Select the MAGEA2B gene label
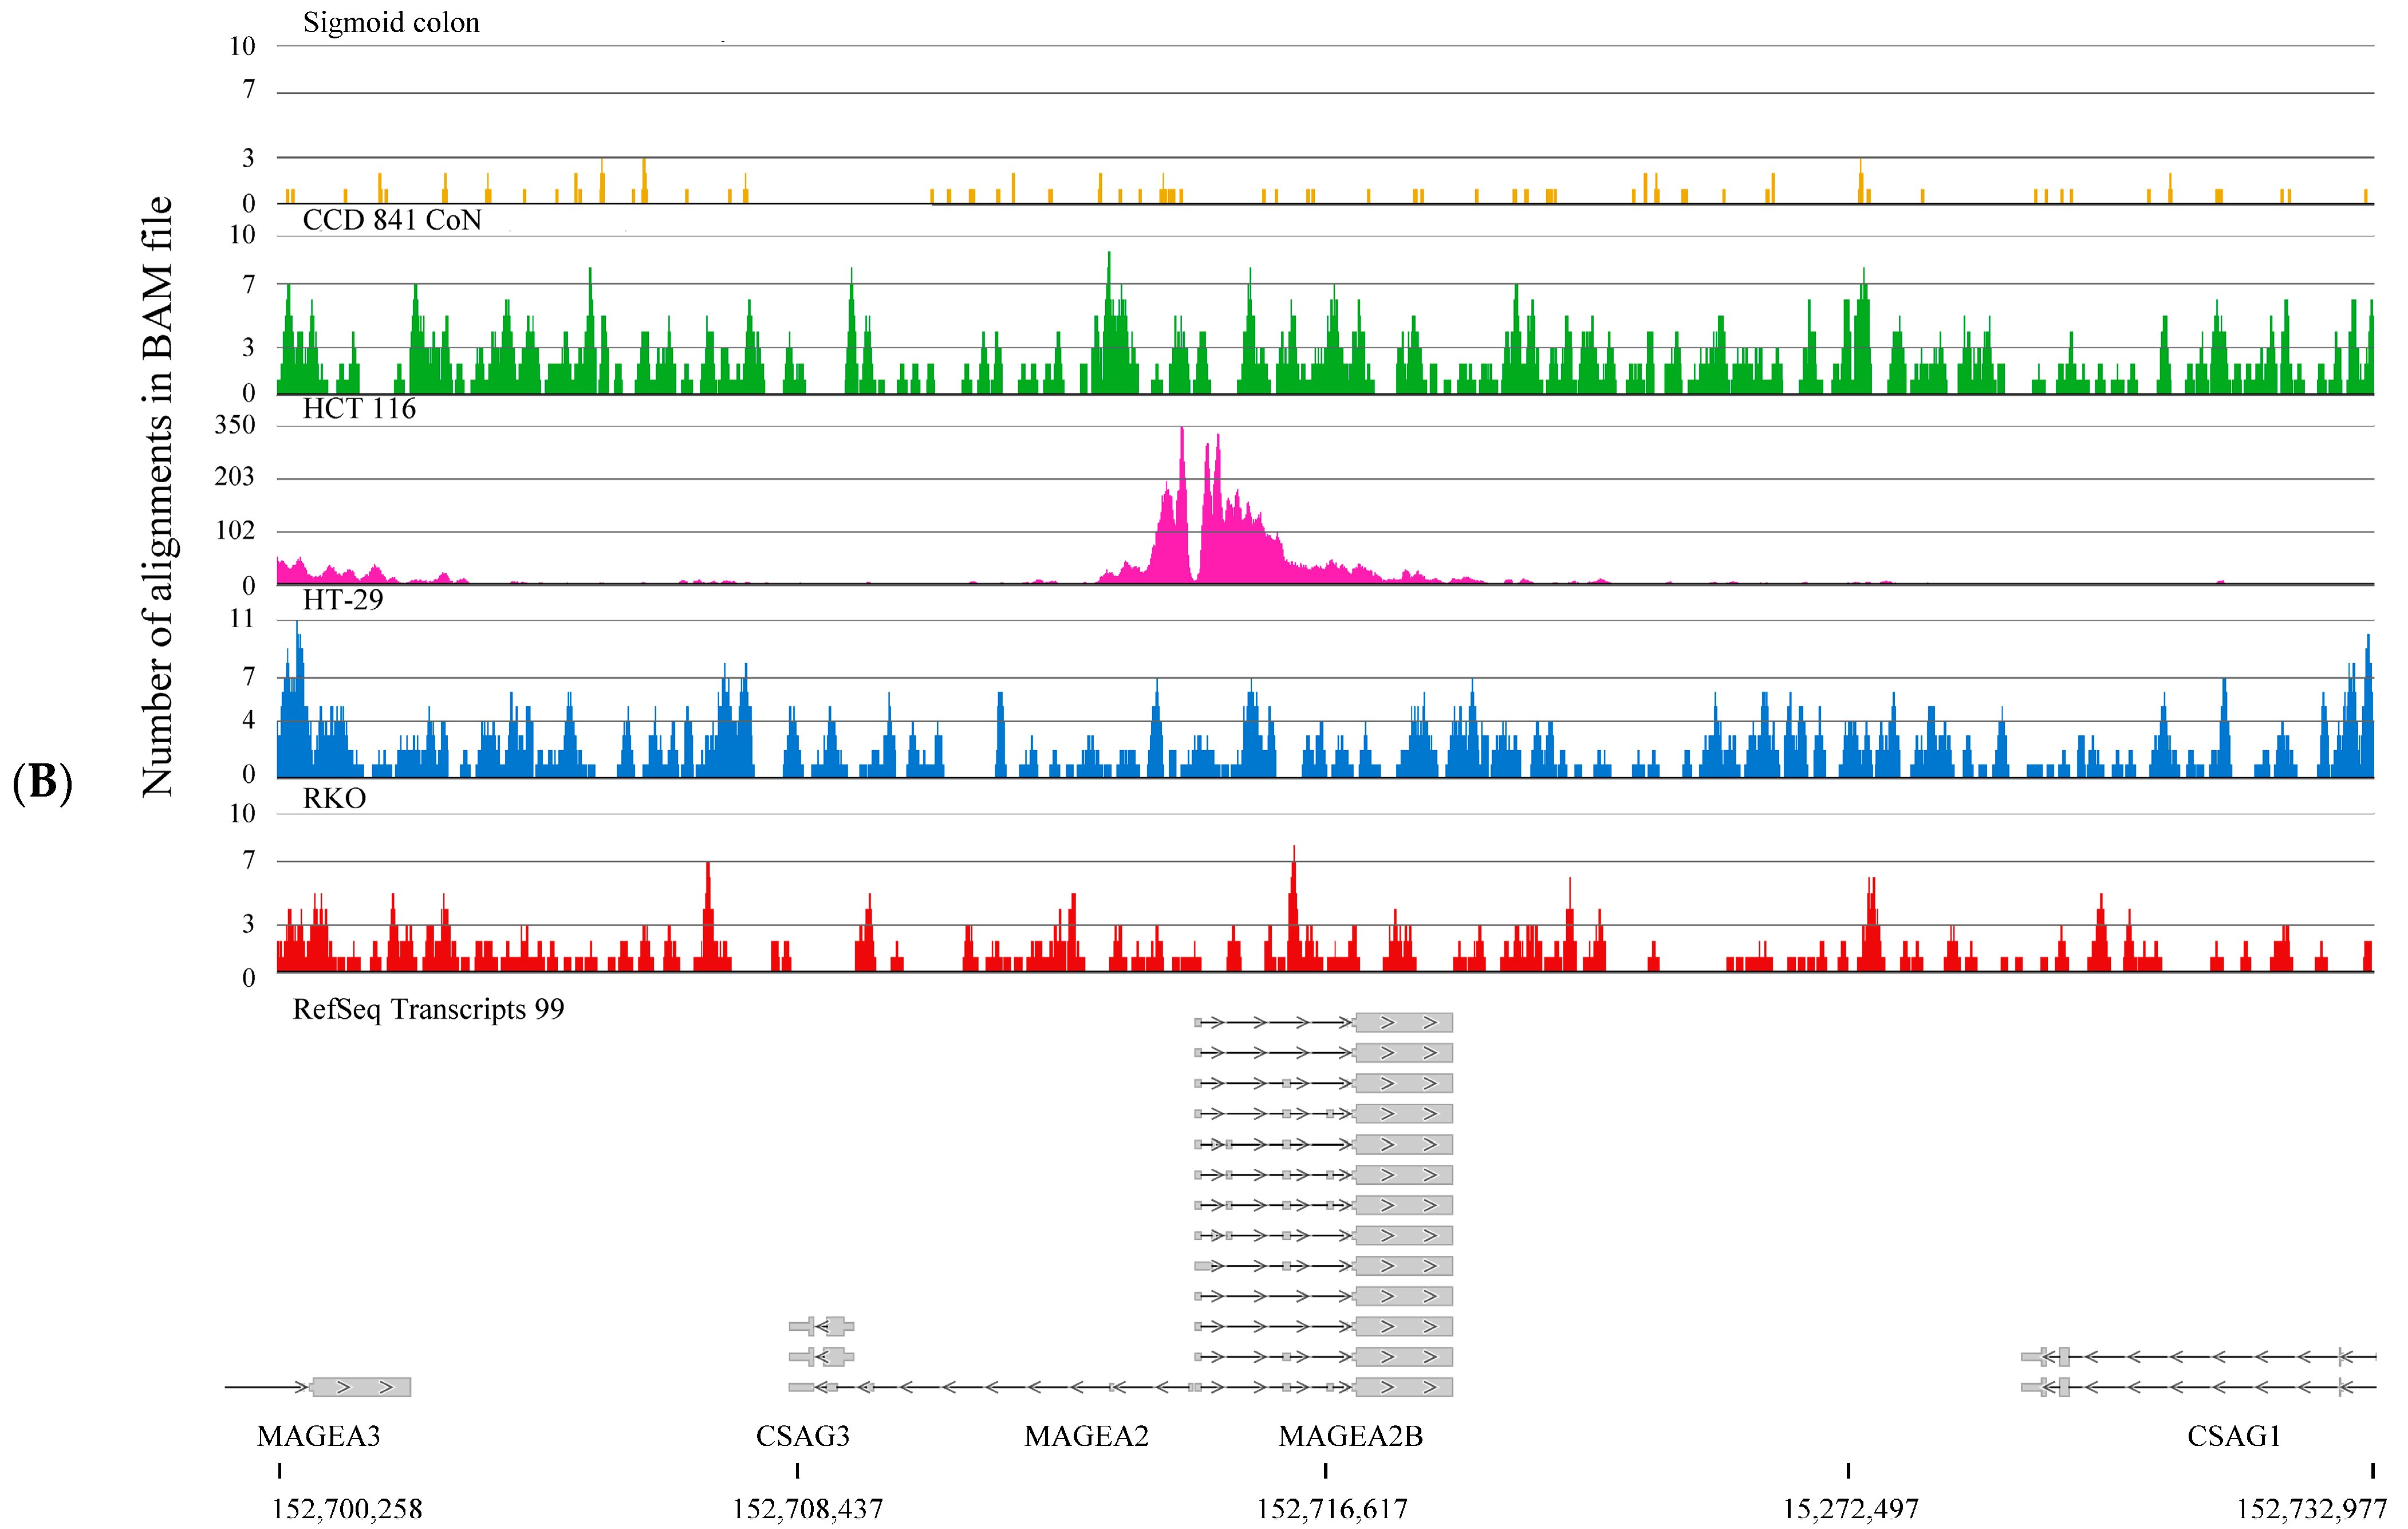This screenshot has width=2408, height=1529. (1350, 1437)
